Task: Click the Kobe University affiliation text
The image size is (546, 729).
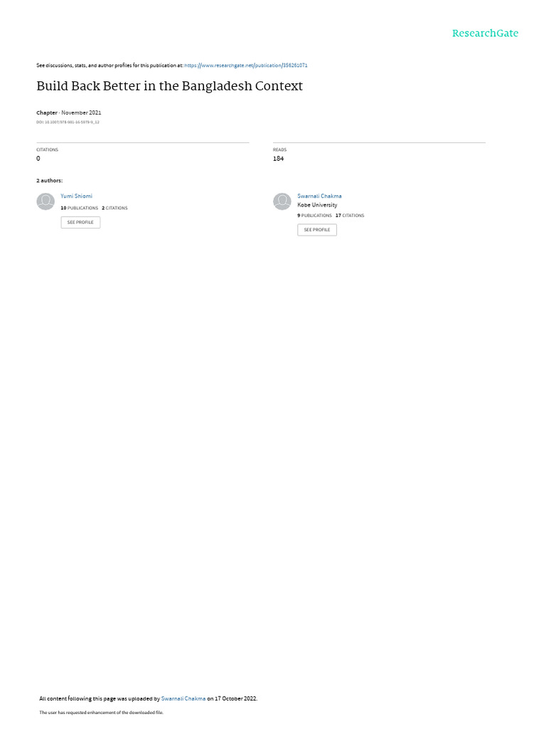Action: click(318, 205)
